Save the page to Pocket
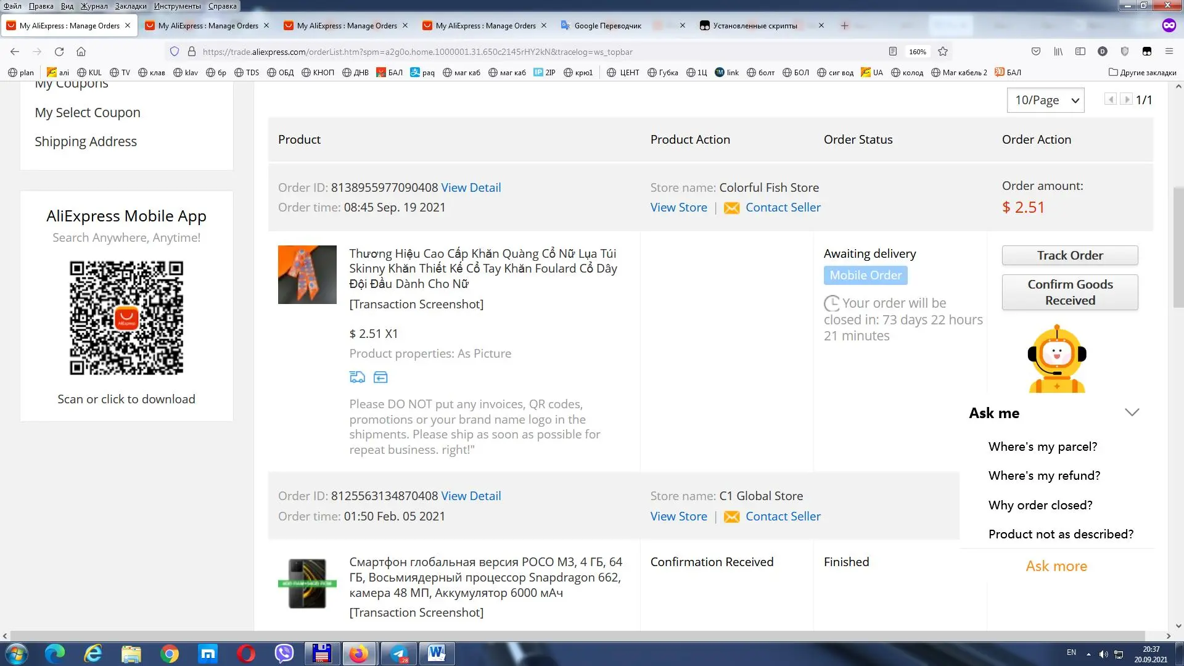Viewport: 1184px width, 666px height. pyautogui.click(x=1036, y=52)
